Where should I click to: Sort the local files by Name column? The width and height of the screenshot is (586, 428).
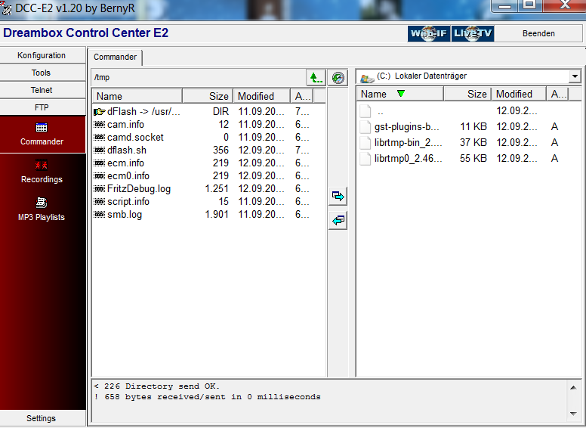point(399,94)
